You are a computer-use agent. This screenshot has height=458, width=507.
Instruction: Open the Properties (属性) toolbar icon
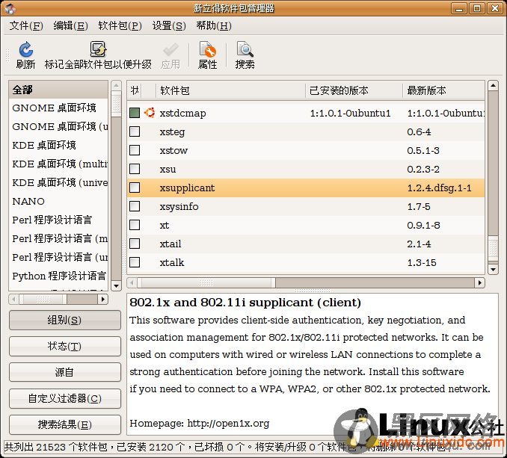(208, 49)
